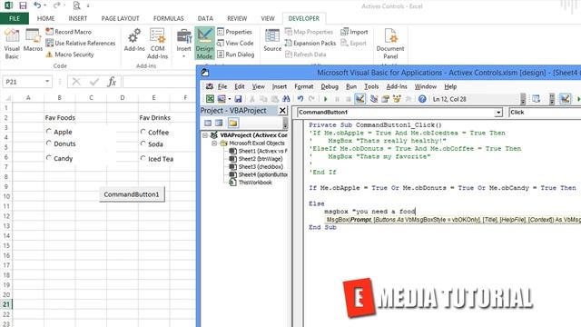
Task: Click Run Dialog in the ribbon
Action: tap(236, 54)
